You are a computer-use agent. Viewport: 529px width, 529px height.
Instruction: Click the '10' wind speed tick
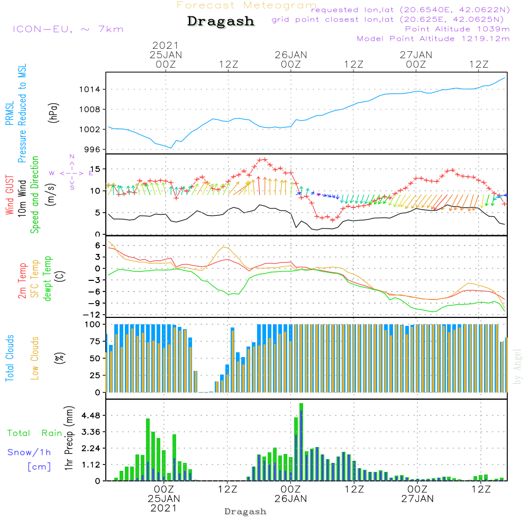pyautogui.click(x=95, y=191)
